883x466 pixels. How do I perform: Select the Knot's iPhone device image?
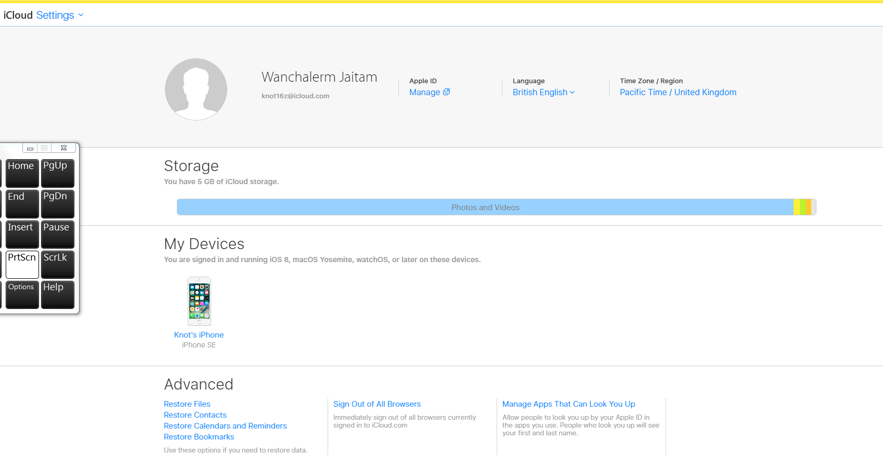(x=199, y=301)
